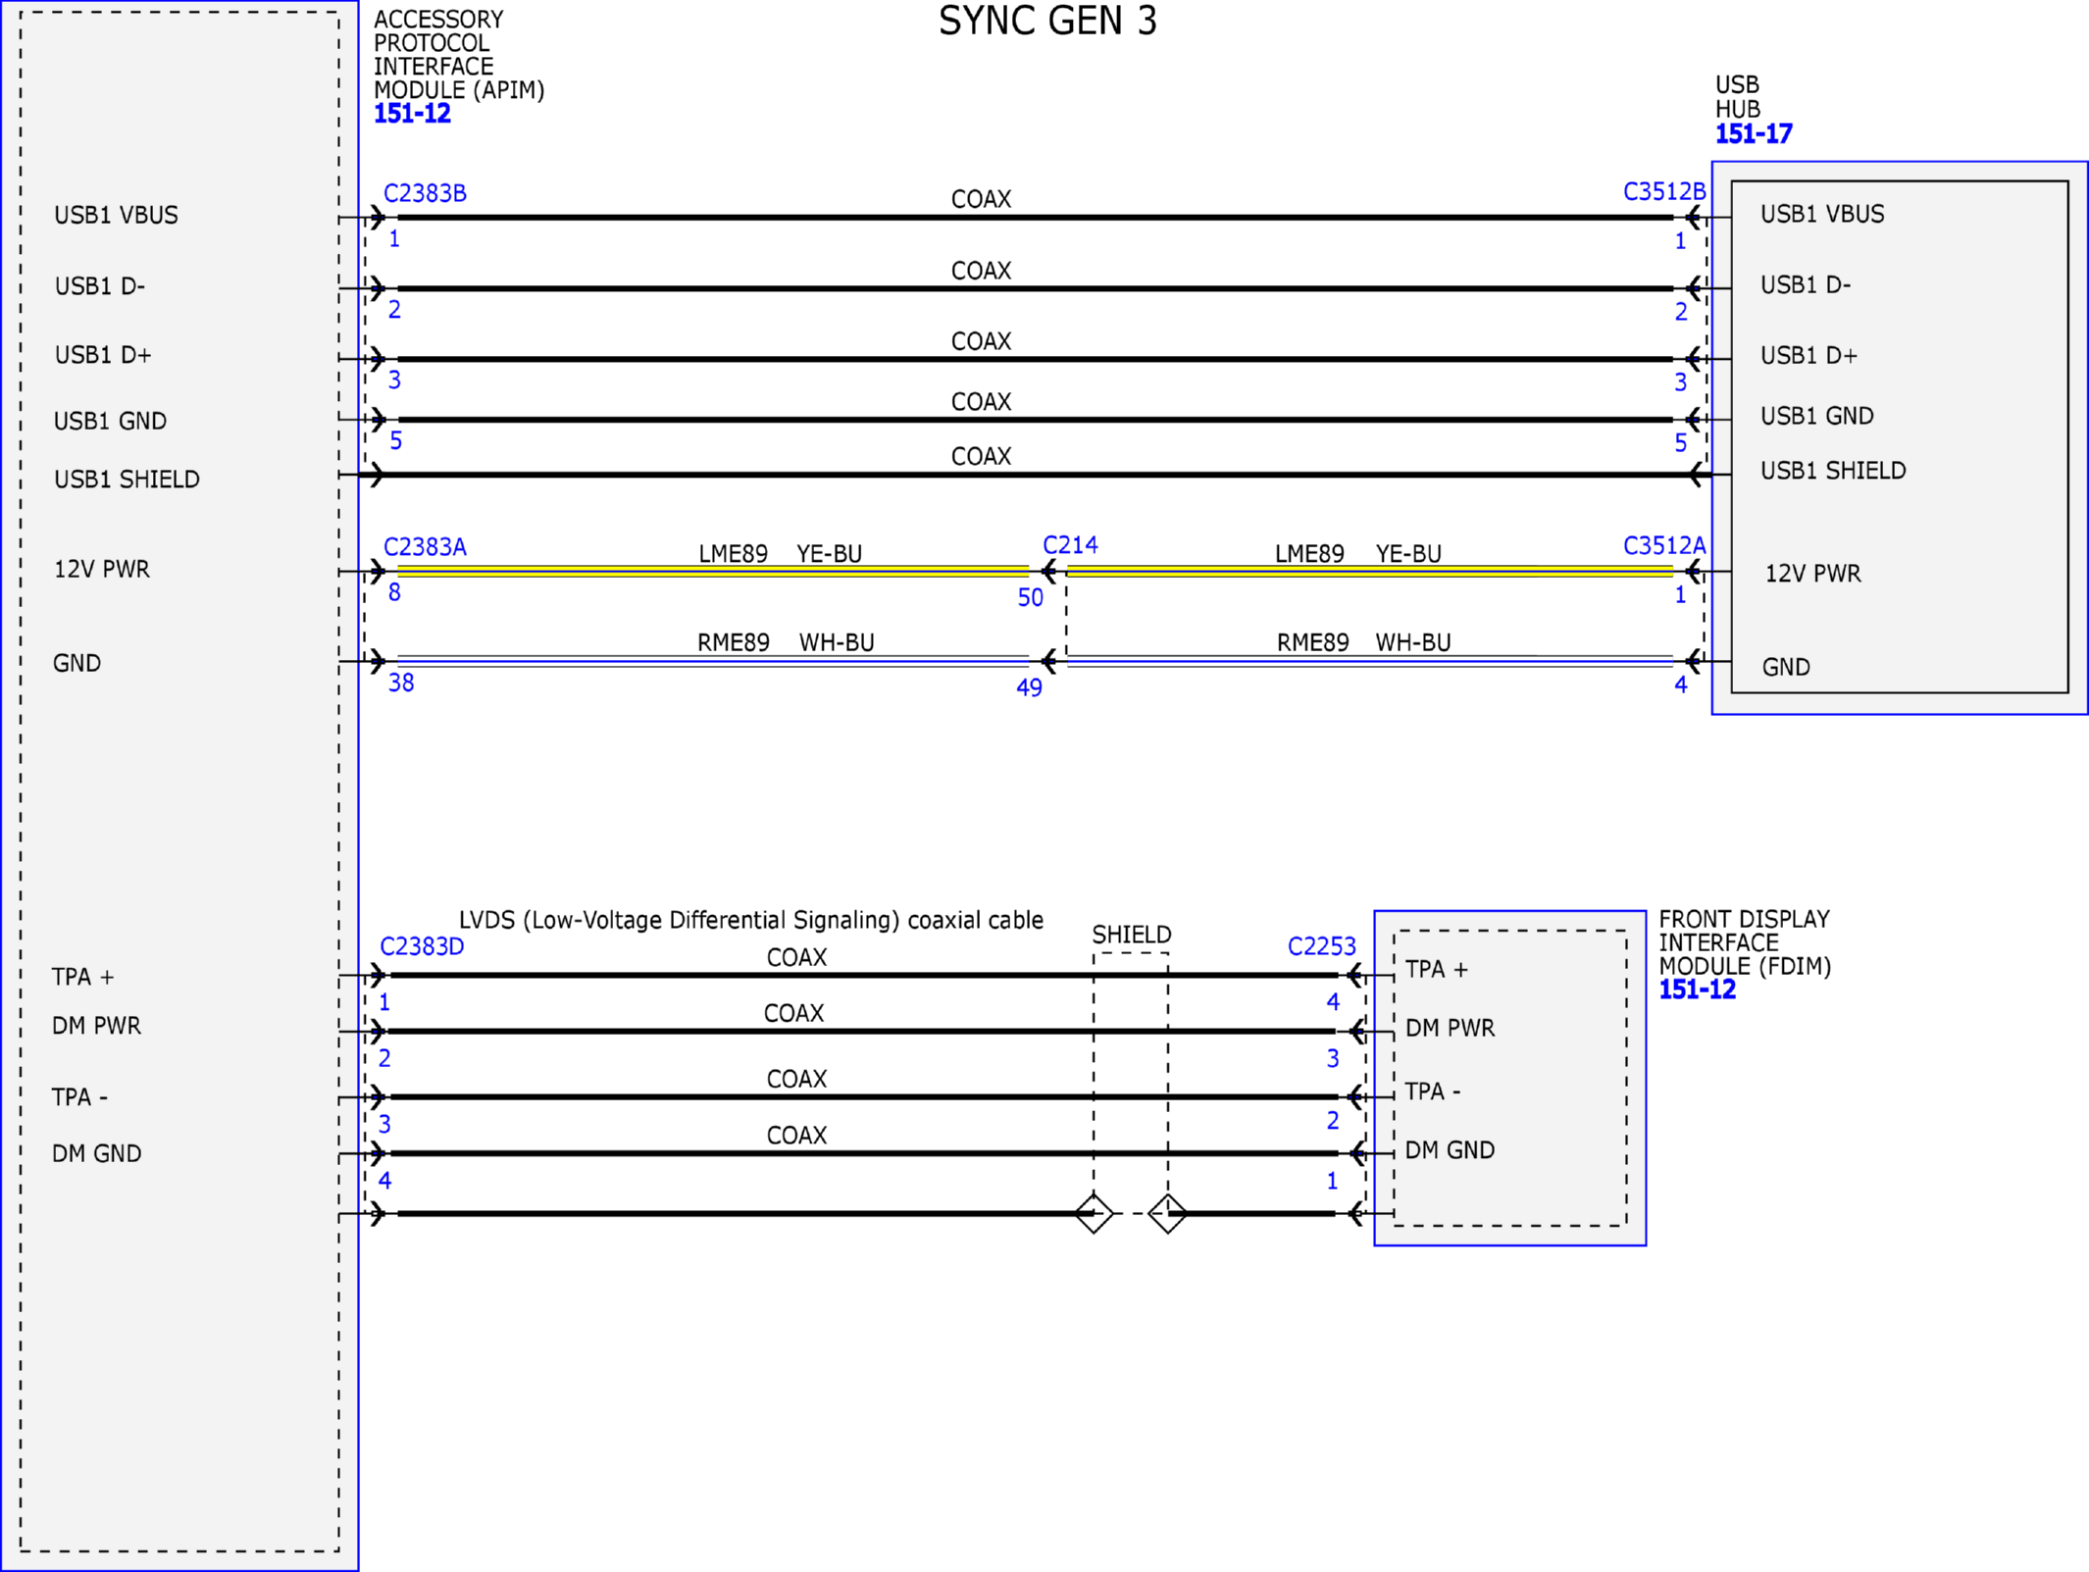The width and height of the screenshot is (2089, 1572).
Task: Select connector label C2253
Action: click(x=1321, y=946)
